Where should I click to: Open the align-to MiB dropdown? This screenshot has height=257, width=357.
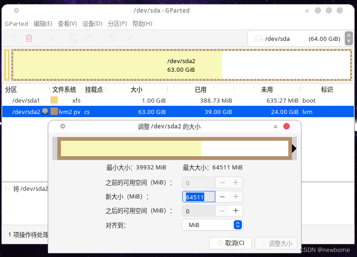tap(212, 225)
